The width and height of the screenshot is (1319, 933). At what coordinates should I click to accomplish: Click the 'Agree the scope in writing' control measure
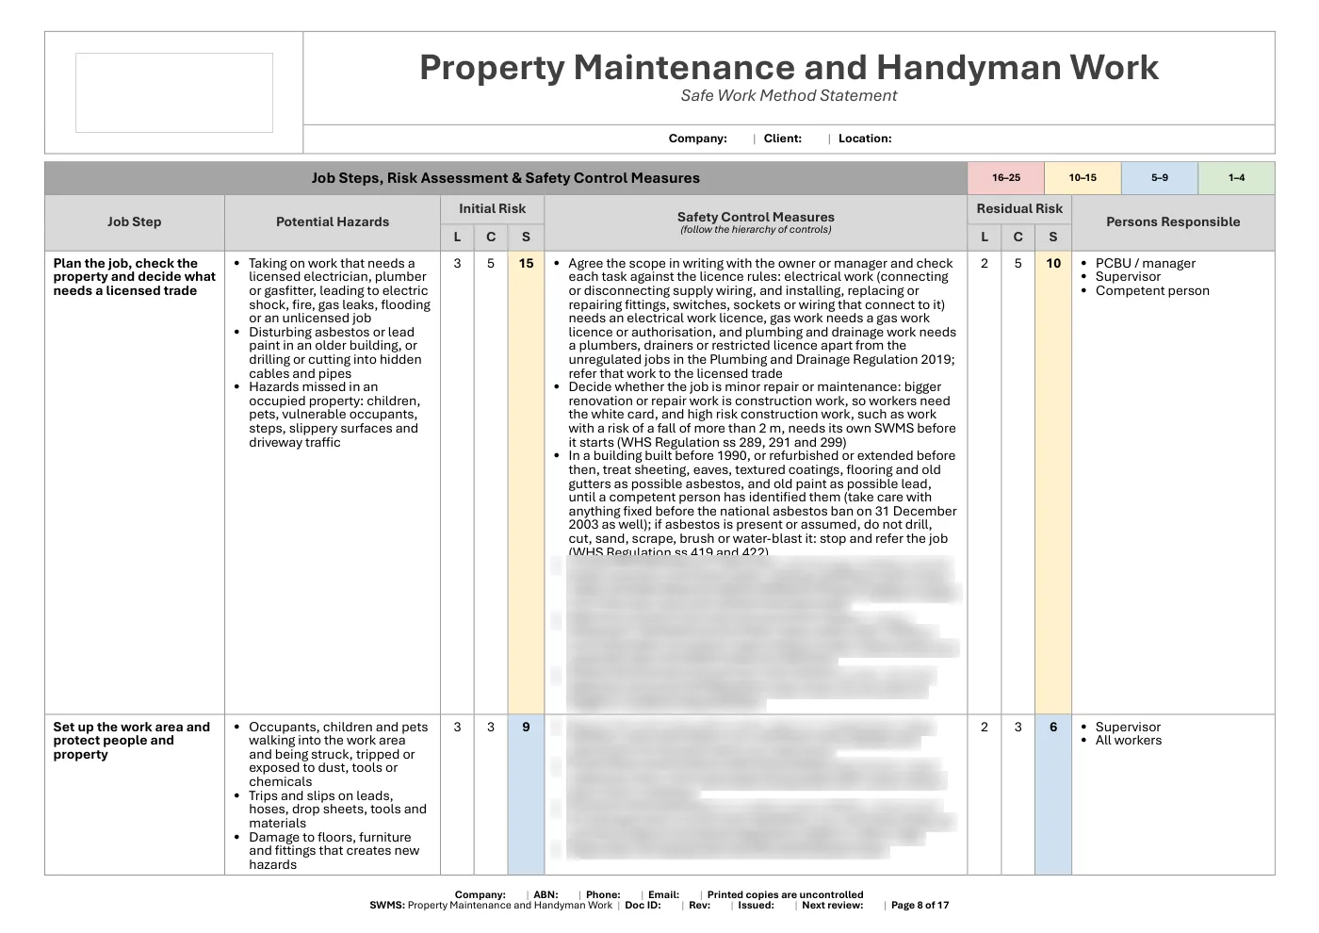(761, 319)
